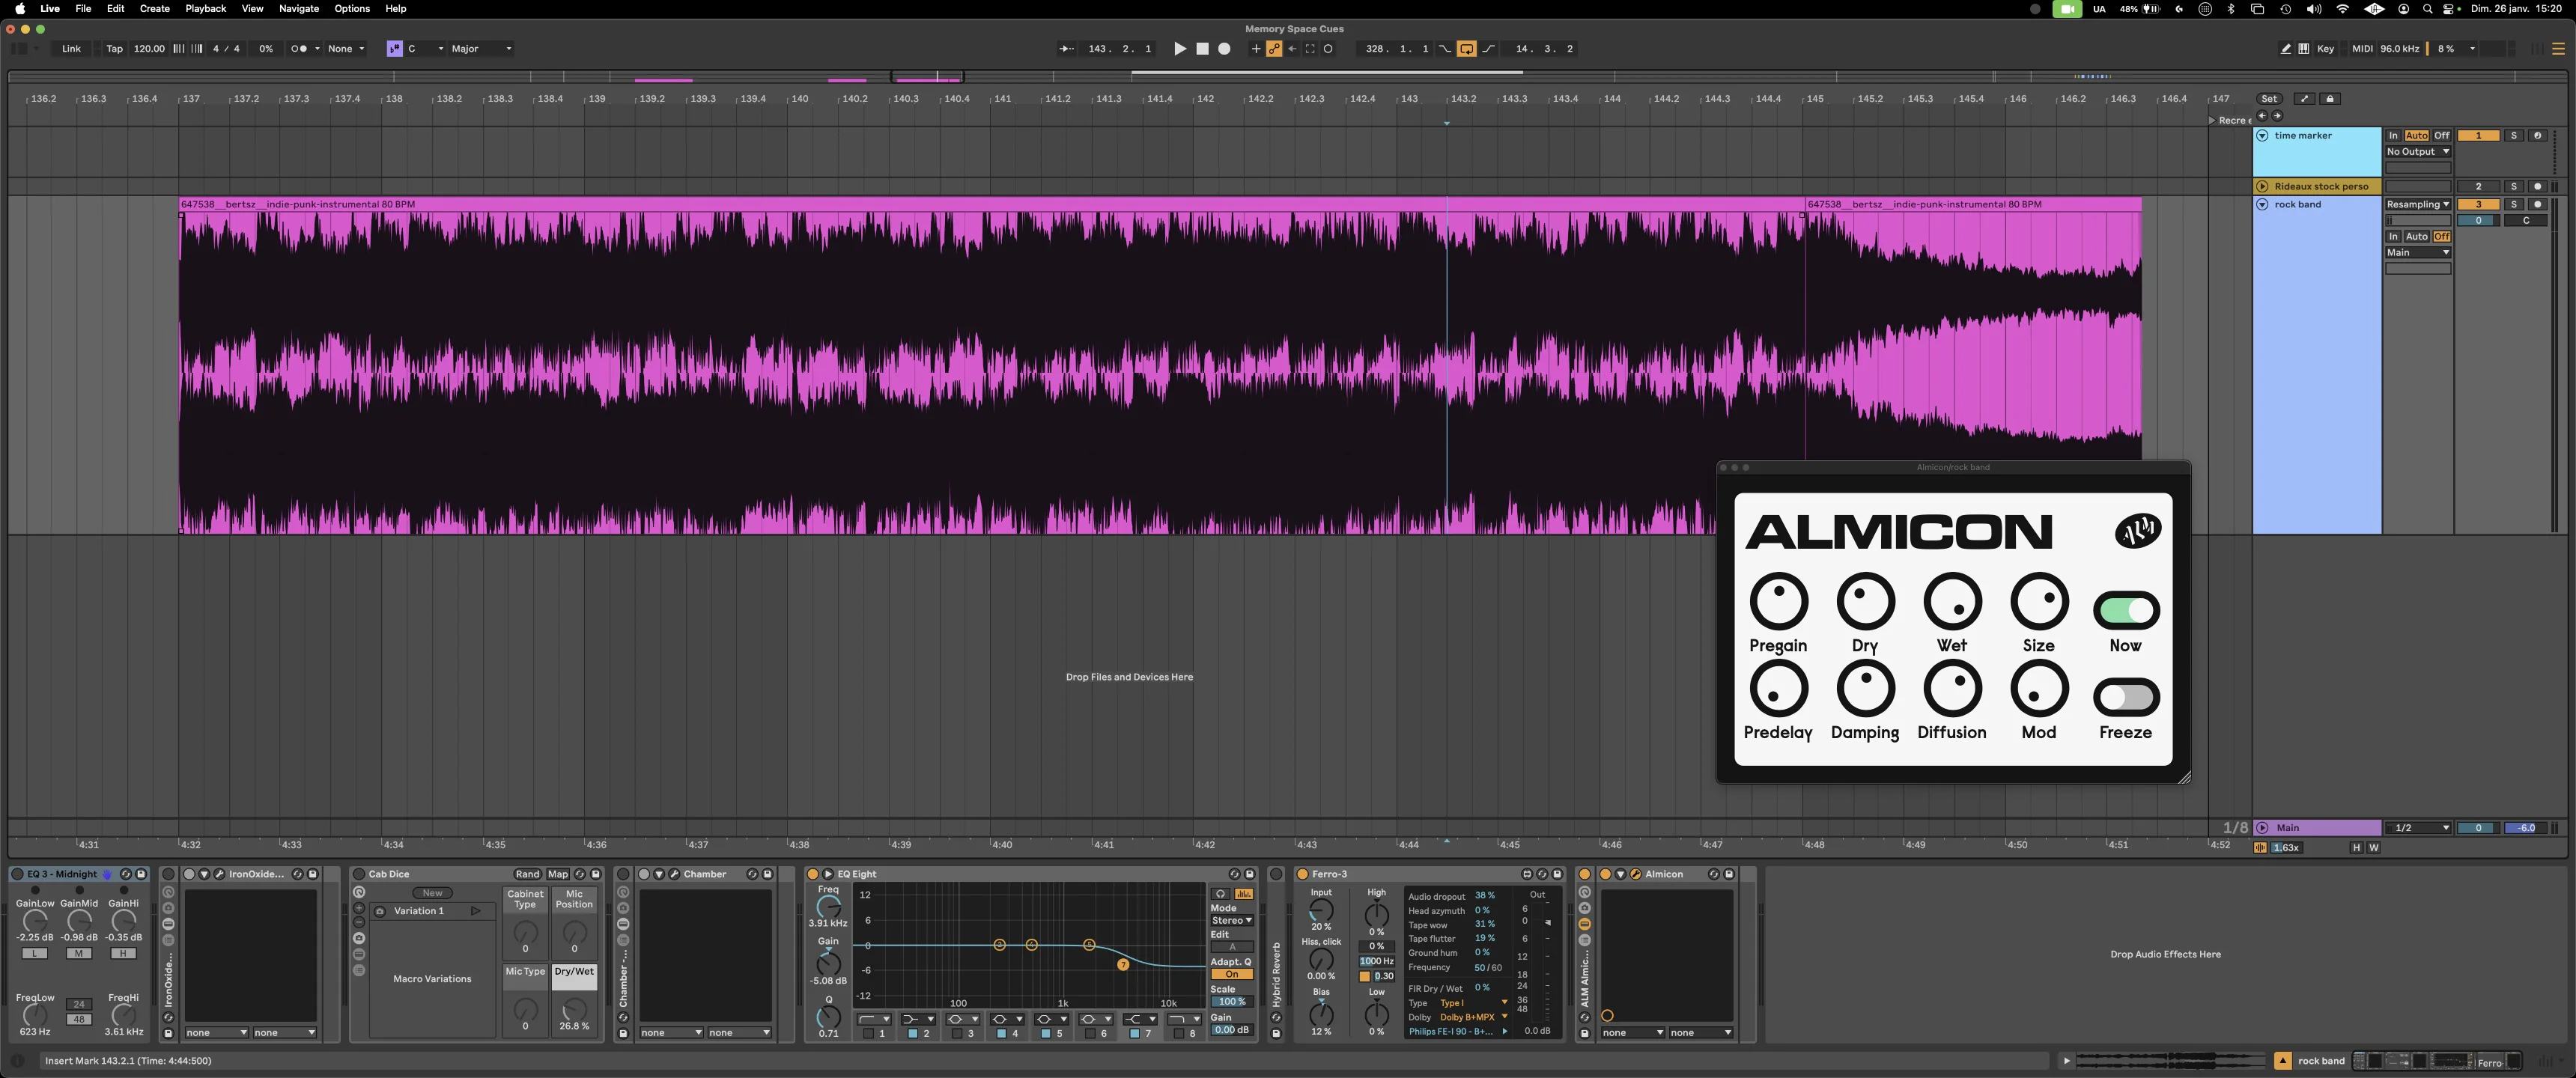Click the Almicon Wet knob

1952,601
